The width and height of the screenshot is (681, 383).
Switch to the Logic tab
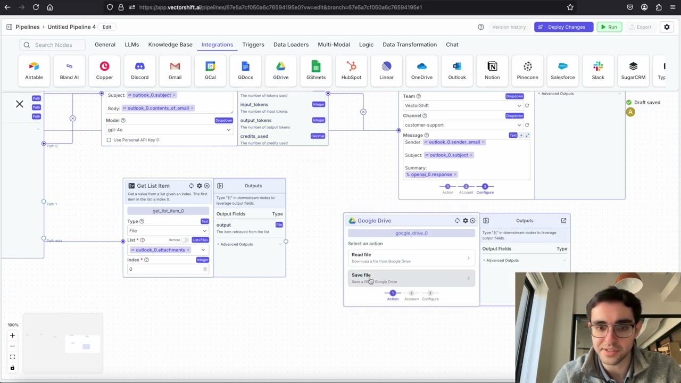click(x=366, y=45)
